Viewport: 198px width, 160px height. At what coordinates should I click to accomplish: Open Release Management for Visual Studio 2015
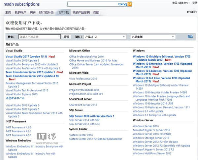click(x=32, y=85)
